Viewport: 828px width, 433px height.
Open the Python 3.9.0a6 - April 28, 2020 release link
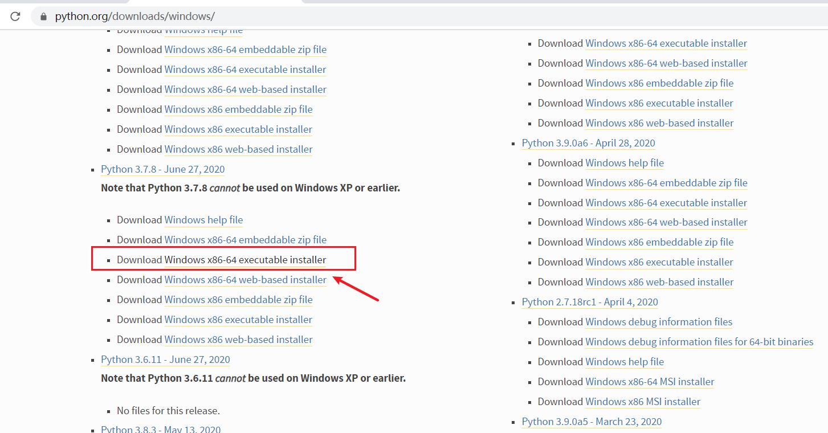[x=588, y=143]
